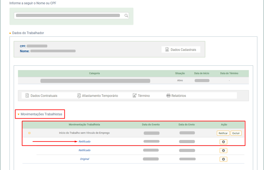
Task: Open the second Retificado link
Action: coord(84,150)
